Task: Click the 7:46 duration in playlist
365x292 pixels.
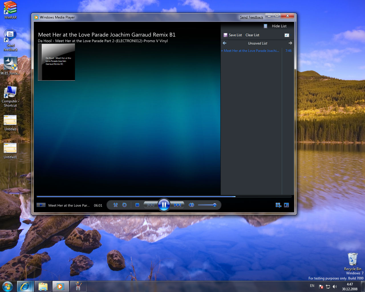Action: tap(289, 51)
